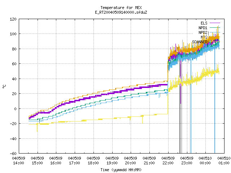The width and height of the screenshot is (231, 173).
Task: Click the -60 y-axis tick label
Action: pyautogui.click(x=13, y=154)
